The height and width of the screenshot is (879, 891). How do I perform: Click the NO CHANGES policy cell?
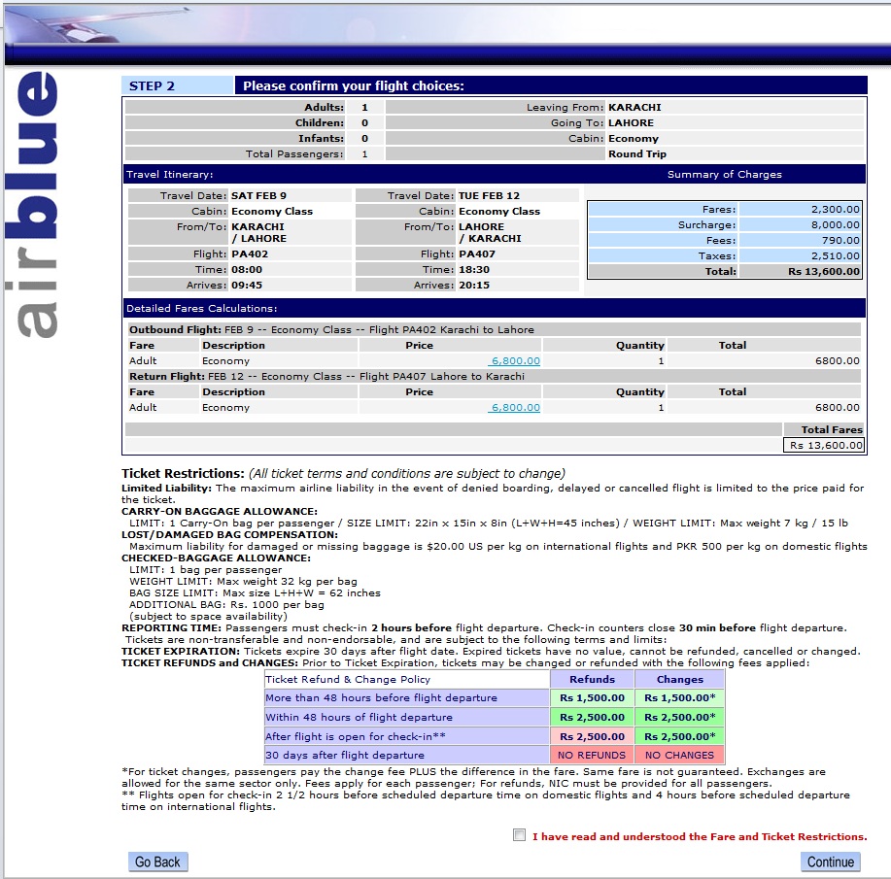[679, 755]
